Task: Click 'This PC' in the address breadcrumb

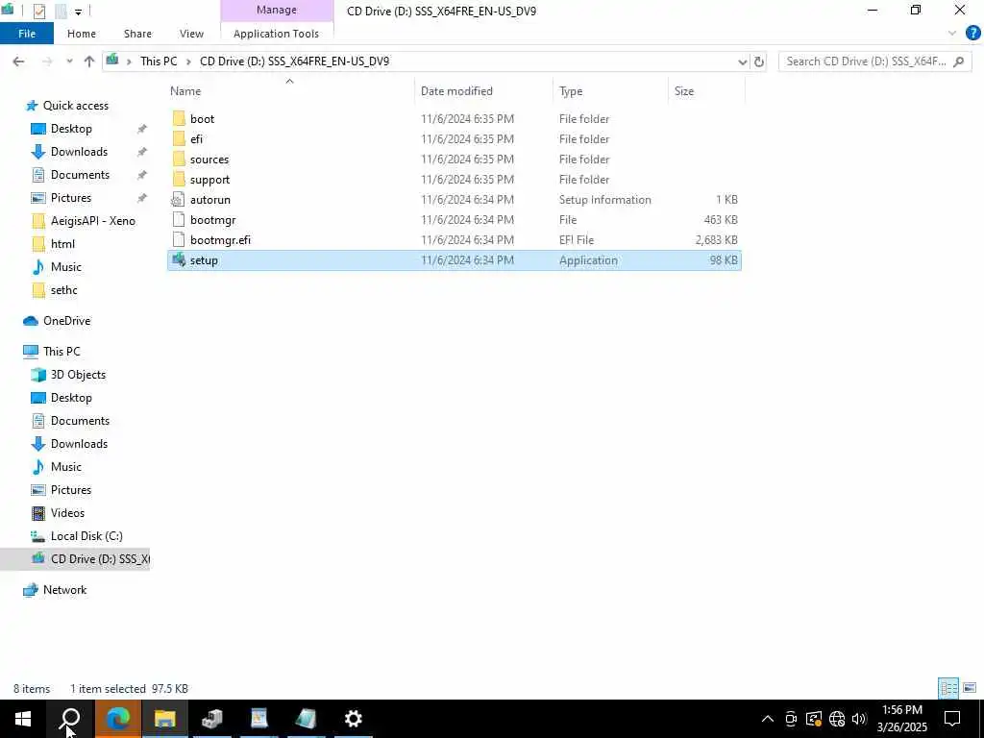Action: (159, 61)
